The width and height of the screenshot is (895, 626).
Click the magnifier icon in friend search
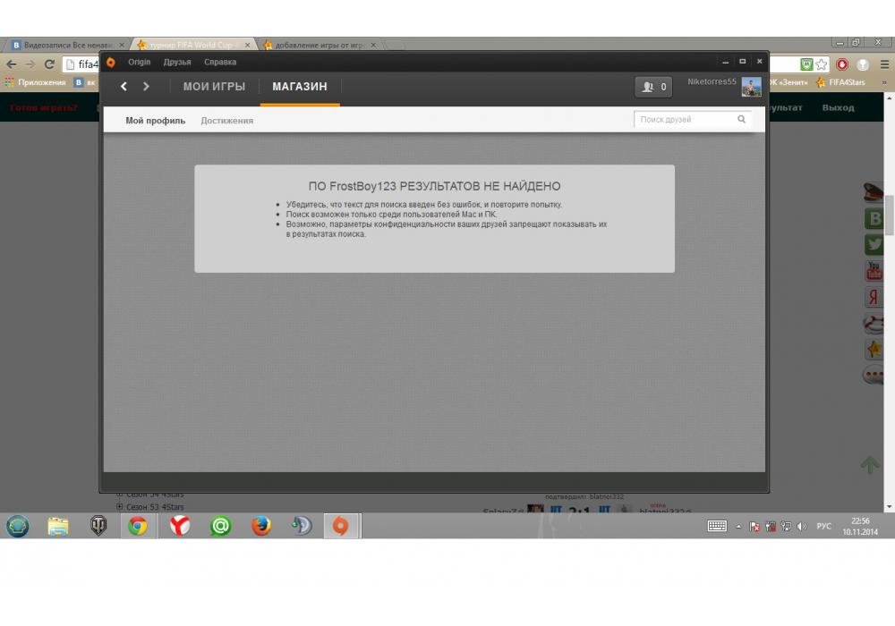click(741, 120)
